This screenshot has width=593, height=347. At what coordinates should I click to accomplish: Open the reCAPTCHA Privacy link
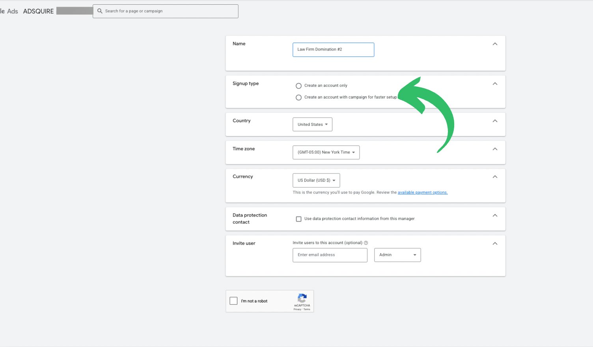pos(296,309)
